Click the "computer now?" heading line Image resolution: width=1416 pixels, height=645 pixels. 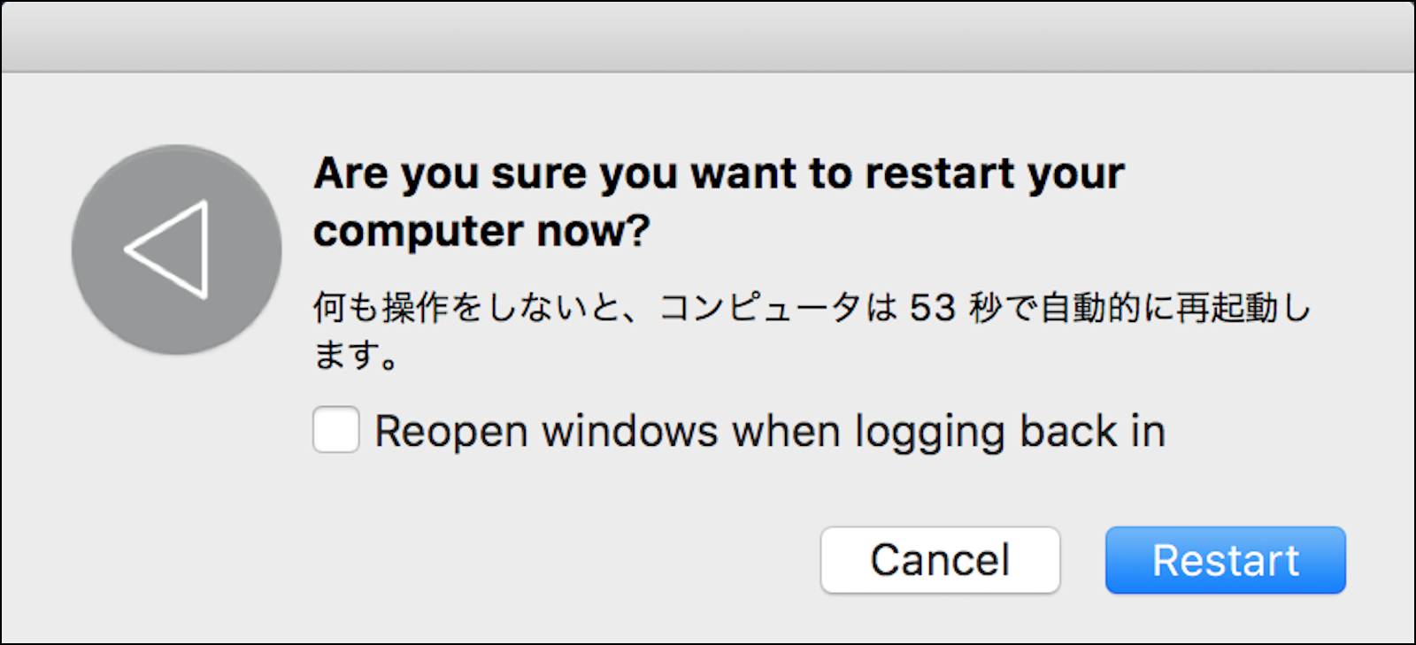481,231
